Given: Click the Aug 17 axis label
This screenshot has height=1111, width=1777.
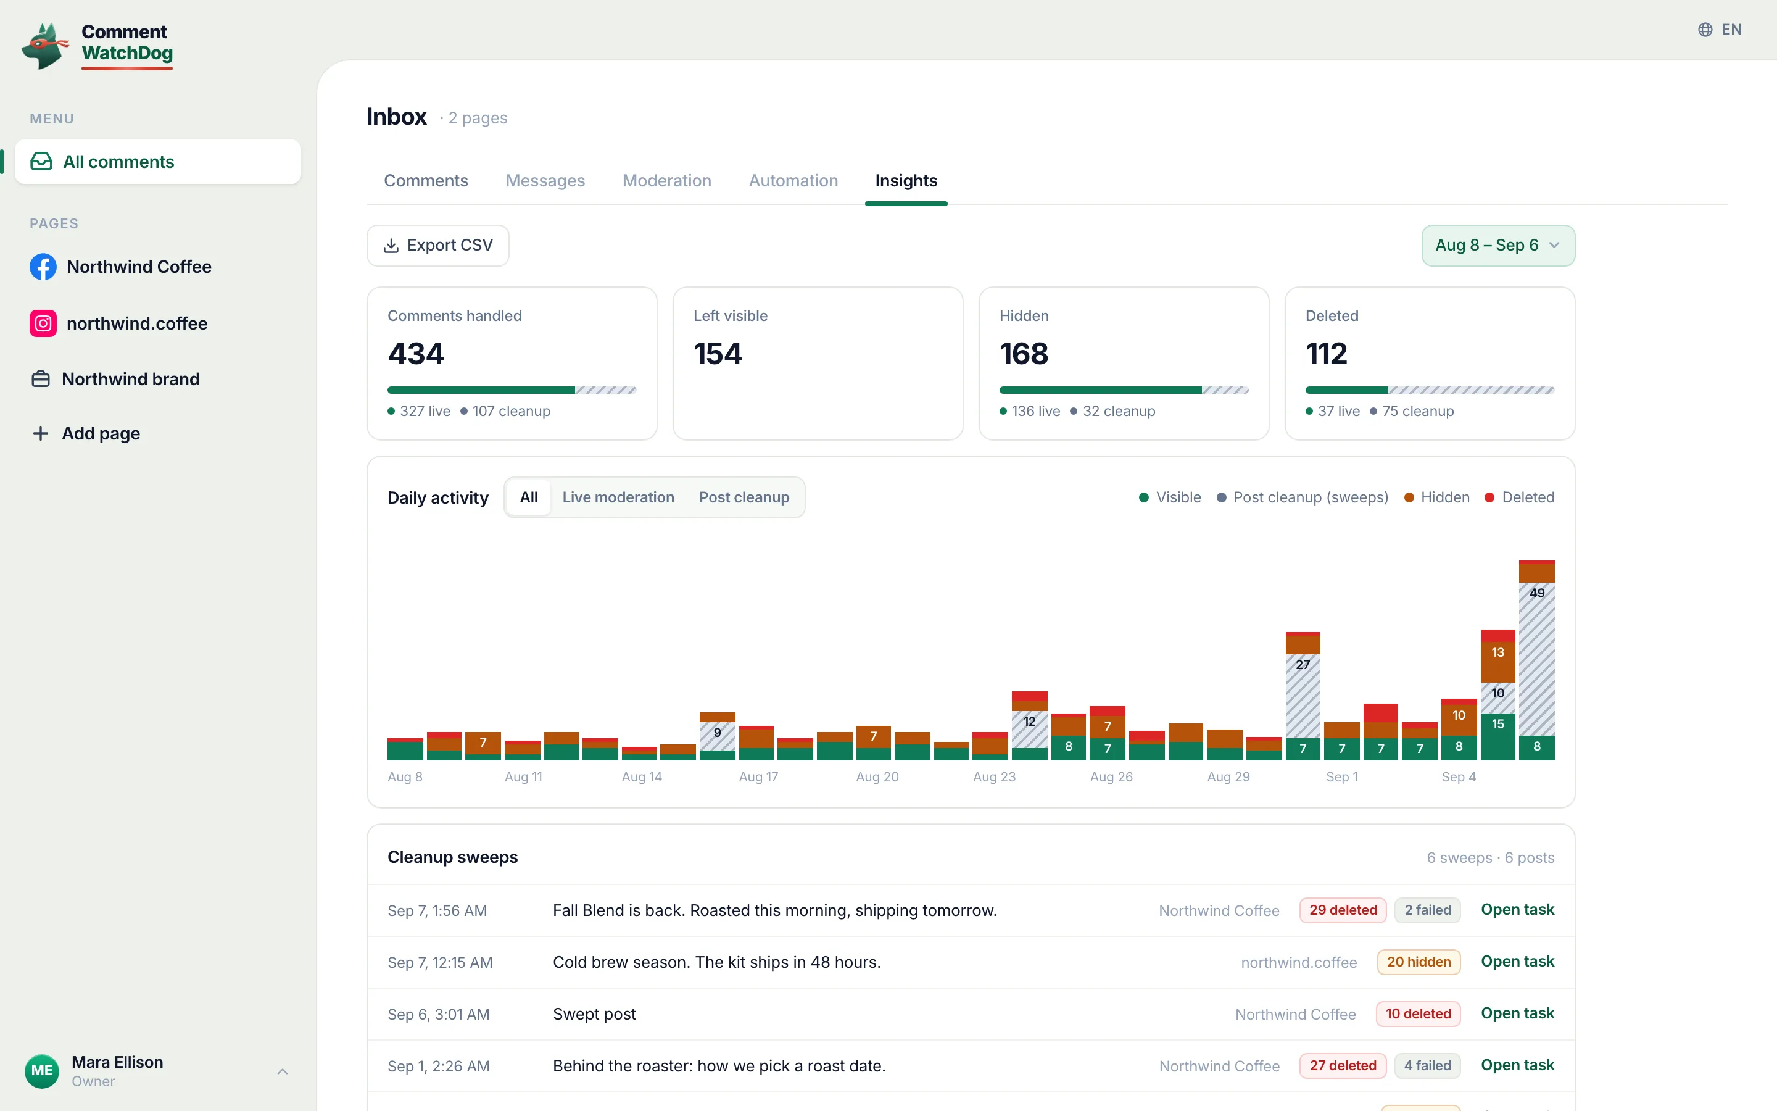Looking at the screenshot, I should 758,776.
